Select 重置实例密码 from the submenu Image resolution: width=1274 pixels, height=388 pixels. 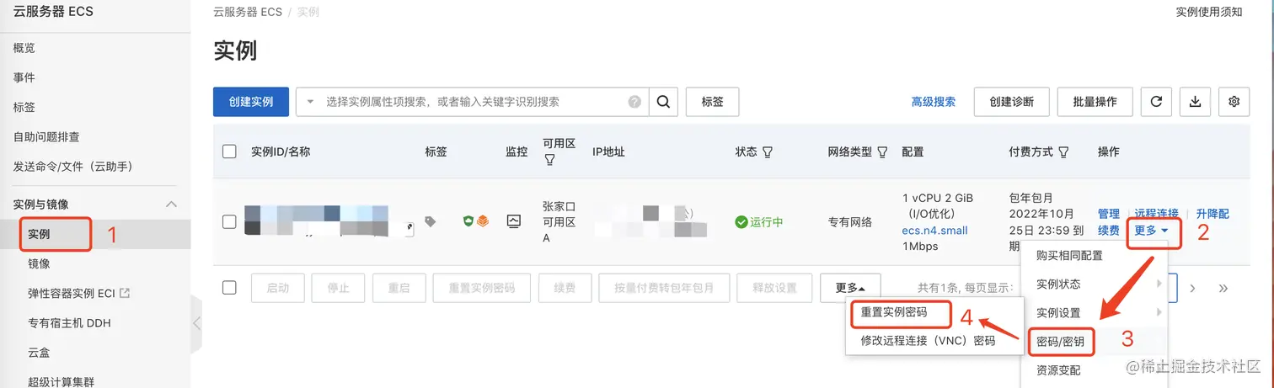click(894, 311)
